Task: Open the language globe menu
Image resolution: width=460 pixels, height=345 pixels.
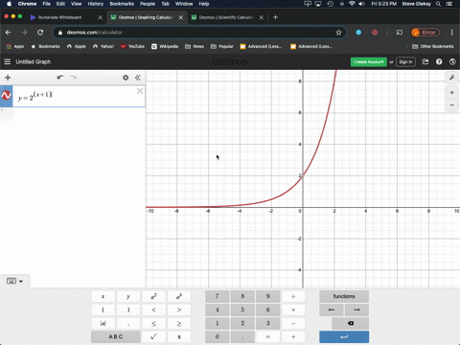Action: pyautogui.click(x=452, y=61)
